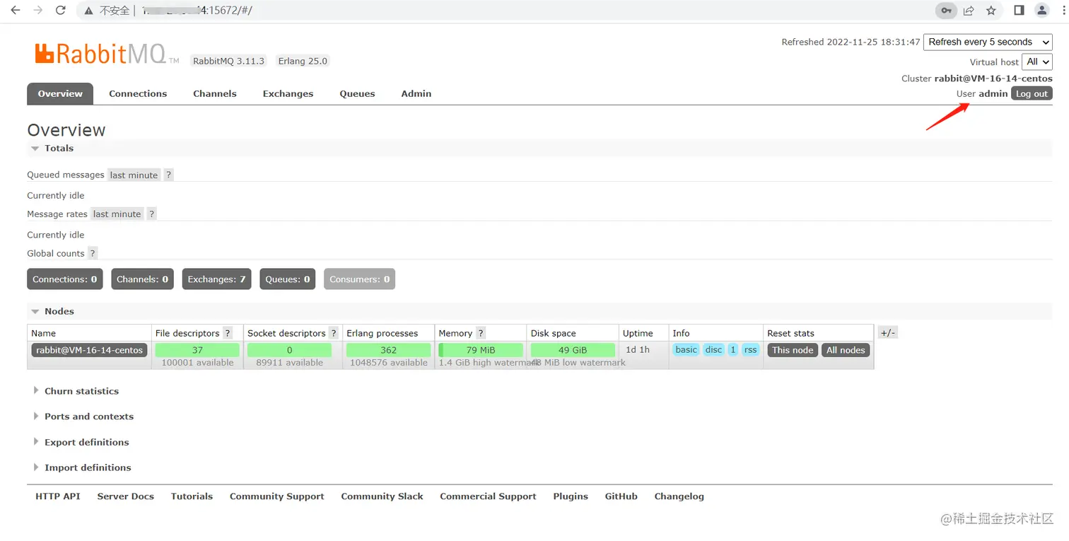Reset stats for All nodes
The image size is (1069, 541).
point(846,350)
